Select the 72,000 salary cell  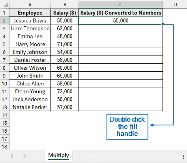coord(65,91)
